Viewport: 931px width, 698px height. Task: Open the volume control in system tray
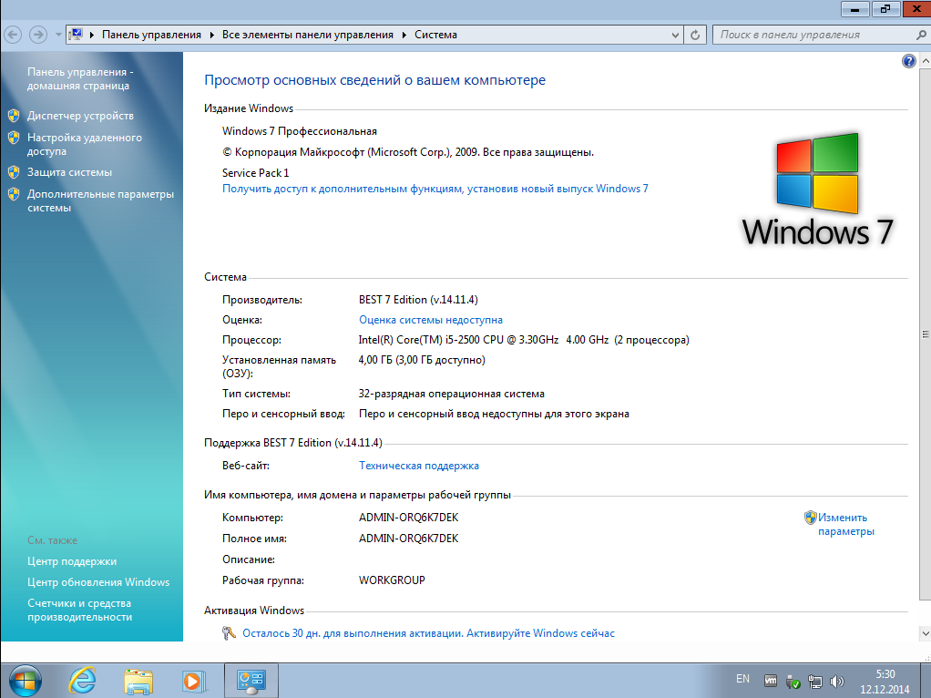coord(834,680)
